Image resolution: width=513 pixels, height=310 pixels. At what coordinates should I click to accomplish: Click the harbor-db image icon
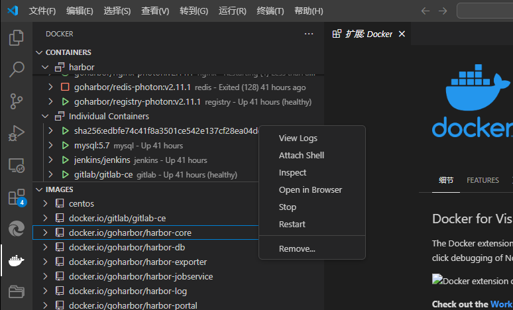(60, 247)
